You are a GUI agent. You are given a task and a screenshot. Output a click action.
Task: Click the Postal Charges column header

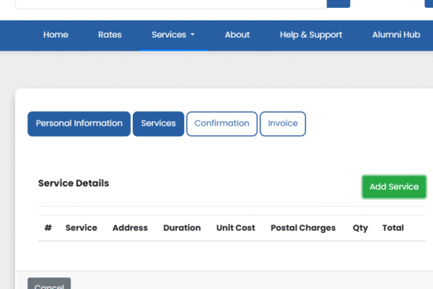coord(303,228)
